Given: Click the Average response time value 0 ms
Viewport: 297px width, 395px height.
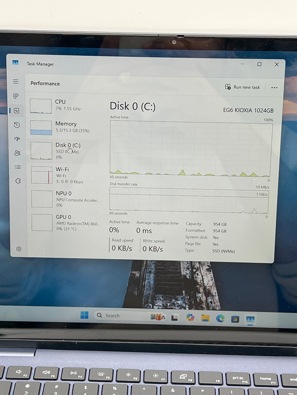Looking at the screenshot, I should point(144,231).
